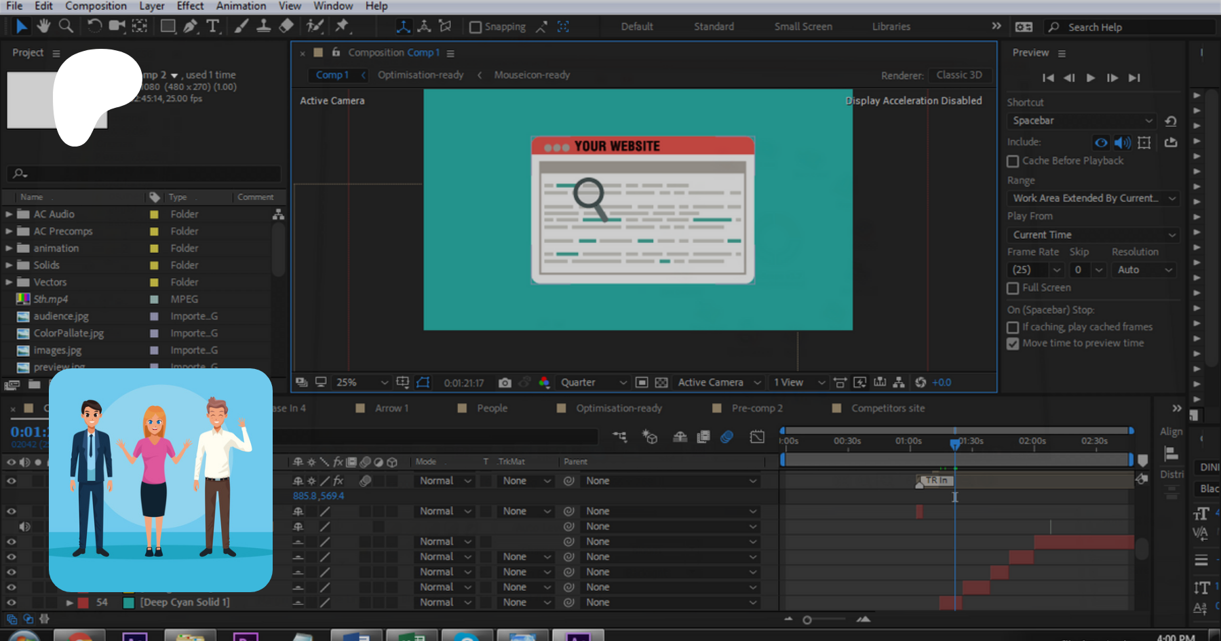The width and height of the screenshot is (1221, 641).
Task: Click the snapshot camera icon in viewer
Action: tap(505, 383)
